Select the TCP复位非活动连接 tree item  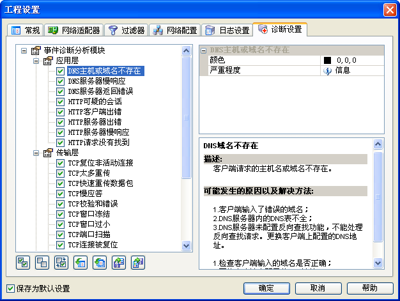(100, 163)
